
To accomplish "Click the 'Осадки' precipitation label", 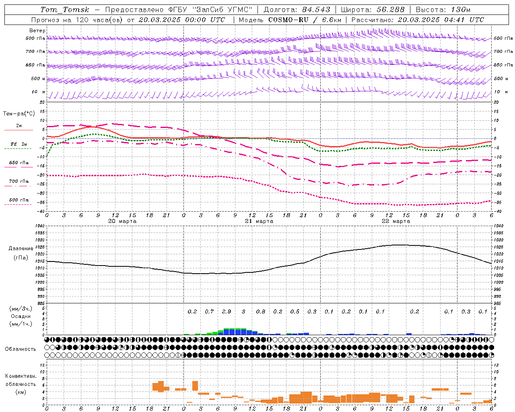I will (x=21, y=317).
